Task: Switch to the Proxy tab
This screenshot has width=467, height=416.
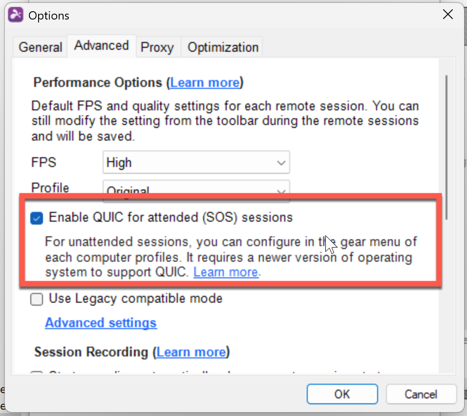Action: coord(157,47)
